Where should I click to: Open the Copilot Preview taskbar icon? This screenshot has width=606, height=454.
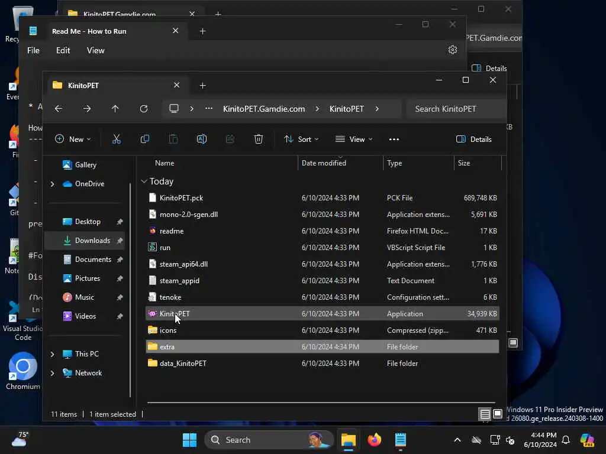tap(587, 440)
